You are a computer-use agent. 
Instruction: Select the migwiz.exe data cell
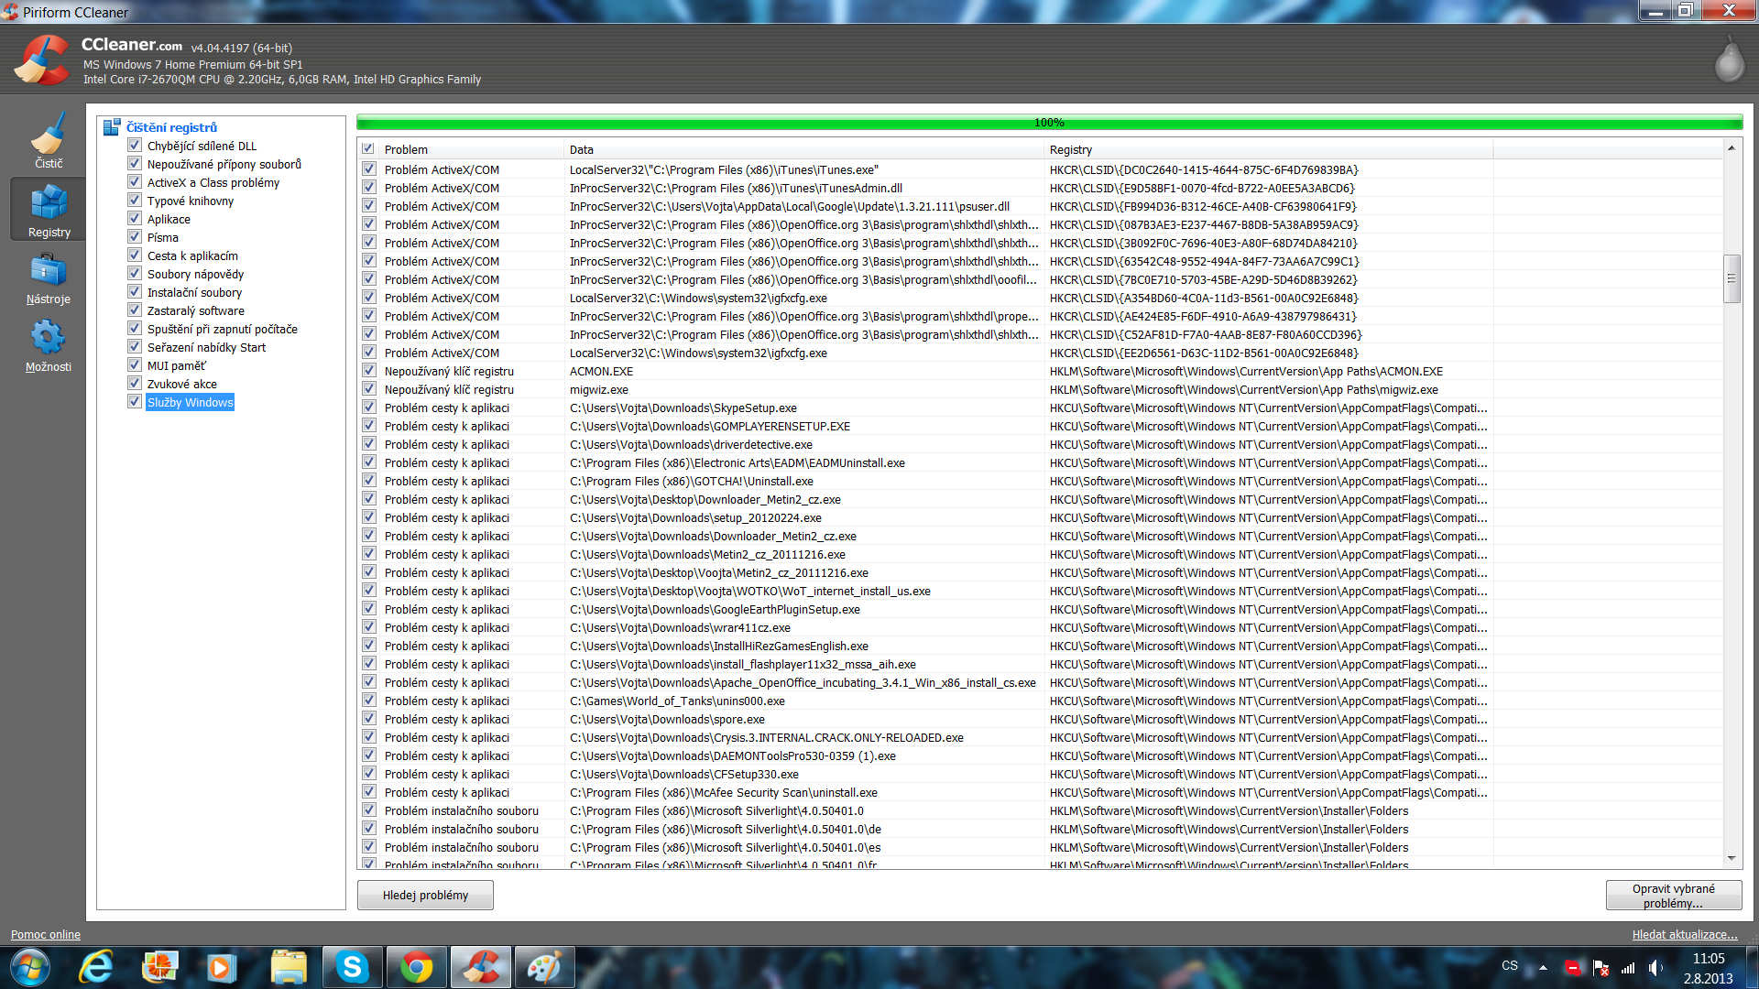[598, 389]
